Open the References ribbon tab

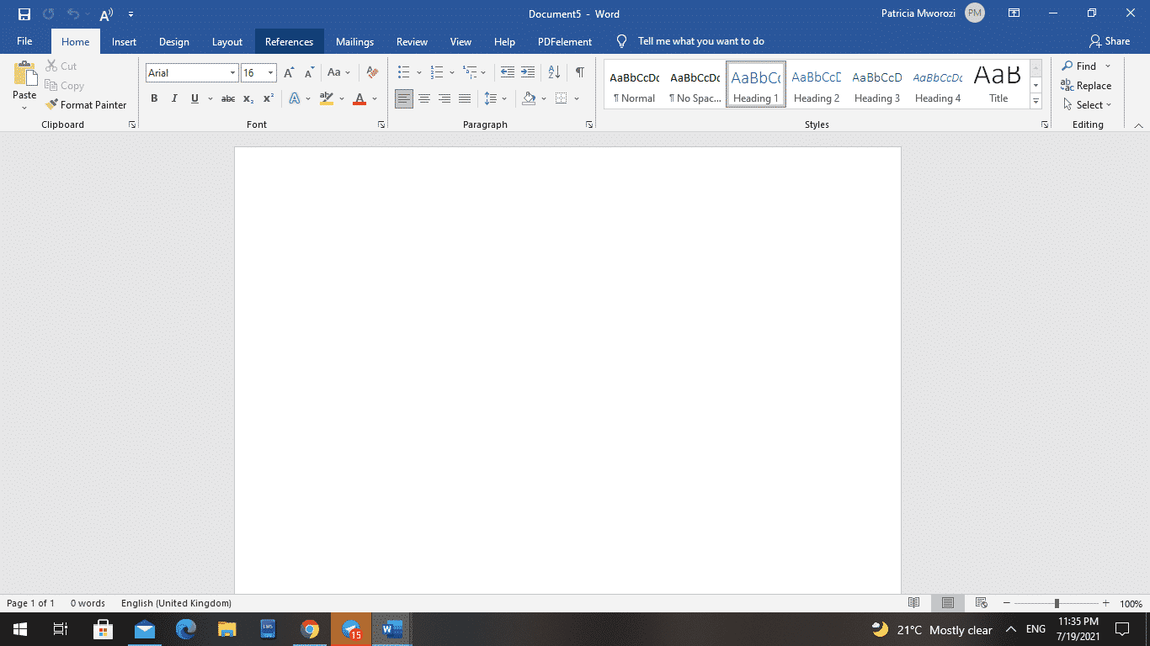point(289,41)
